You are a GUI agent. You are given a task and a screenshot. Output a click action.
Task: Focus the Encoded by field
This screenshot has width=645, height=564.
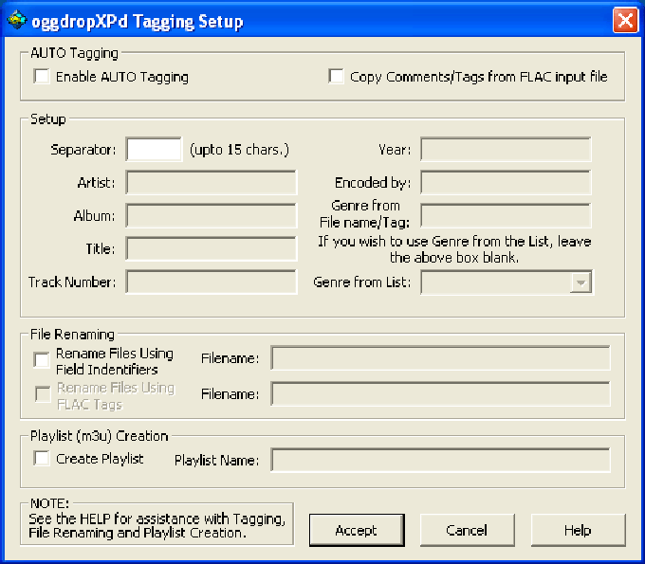506,183
